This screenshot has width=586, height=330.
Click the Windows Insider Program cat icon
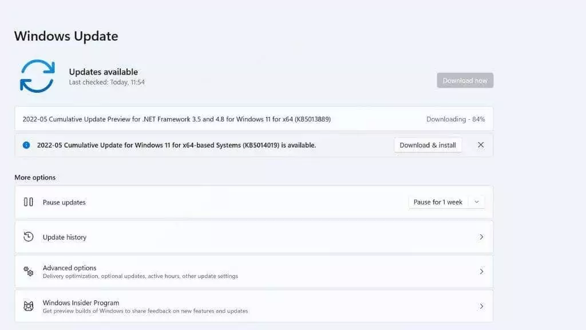[29, 306]
